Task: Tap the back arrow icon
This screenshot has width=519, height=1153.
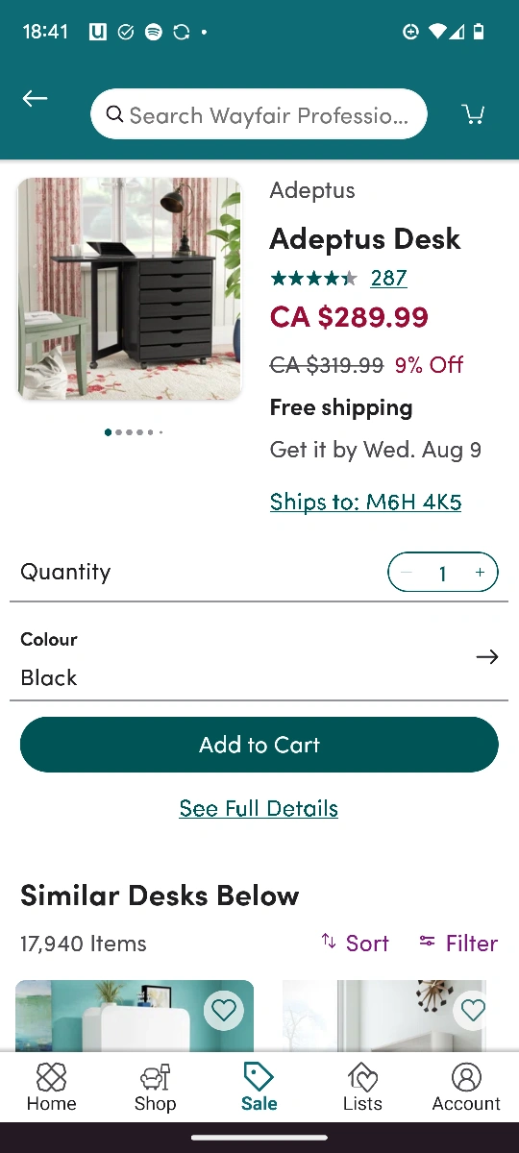Action: pyautogui.click(x=35, y=98)
